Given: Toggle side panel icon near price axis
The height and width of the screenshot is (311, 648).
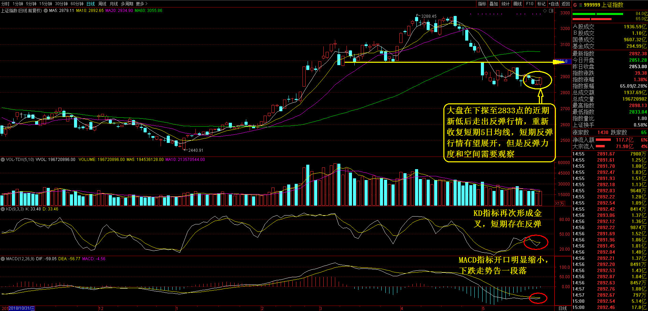Looking at the screenshot, I should 551,11.
